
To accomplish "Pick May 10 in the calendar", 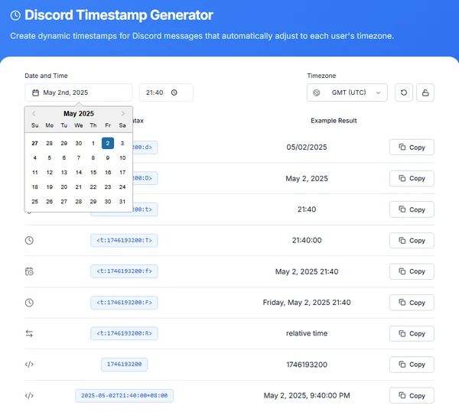I will pos(122,158).
